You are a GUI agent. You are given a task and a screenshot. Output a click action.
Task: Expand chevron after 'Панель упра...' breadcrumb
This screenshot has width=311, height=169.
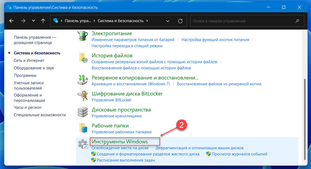[94, 21]
